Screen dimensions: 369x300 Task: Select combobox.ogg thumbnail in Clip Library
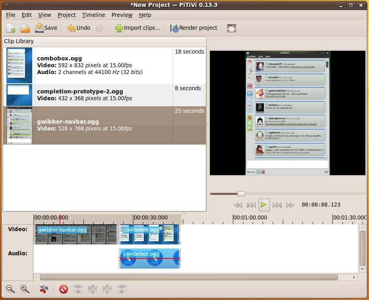19,65
